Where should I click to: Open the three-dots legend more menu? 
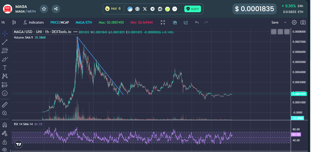pos(75,32)
